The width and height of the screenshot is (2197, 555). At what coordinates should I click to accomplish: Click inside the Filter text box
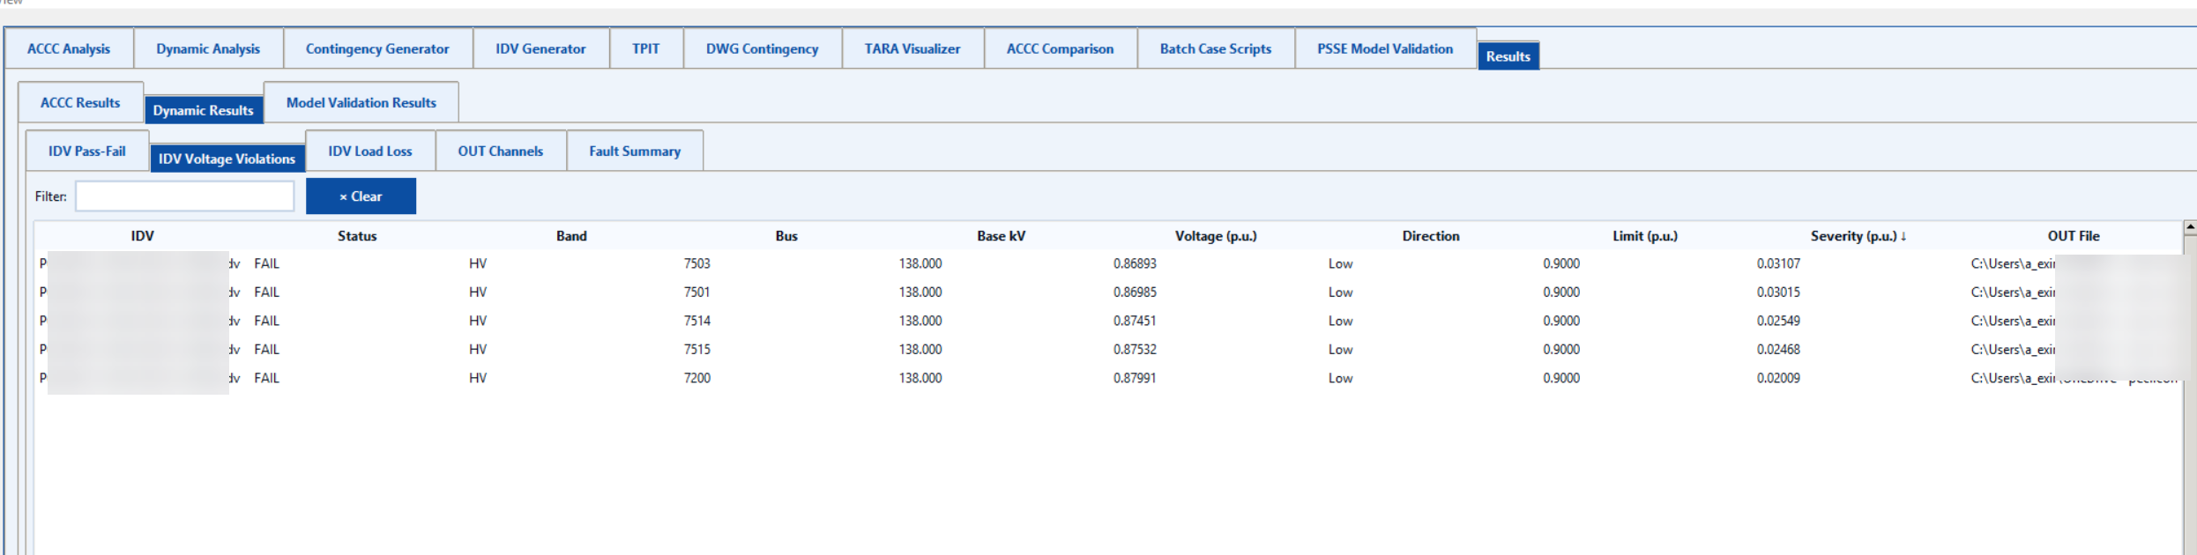[185, 196]
